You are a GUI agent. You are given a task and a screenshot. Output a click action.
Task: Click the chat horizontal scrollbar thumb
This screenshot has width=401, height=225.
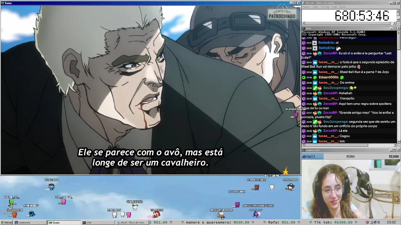point(336,145)
